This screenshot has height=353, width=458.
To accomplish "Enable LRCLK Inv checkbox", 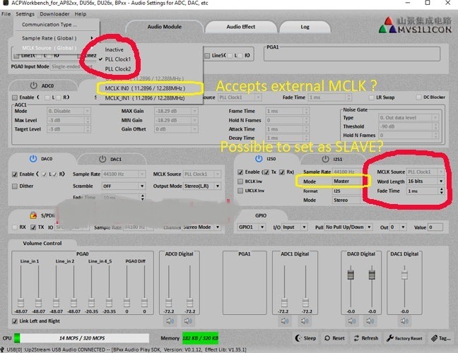I will tap(240, 191).
